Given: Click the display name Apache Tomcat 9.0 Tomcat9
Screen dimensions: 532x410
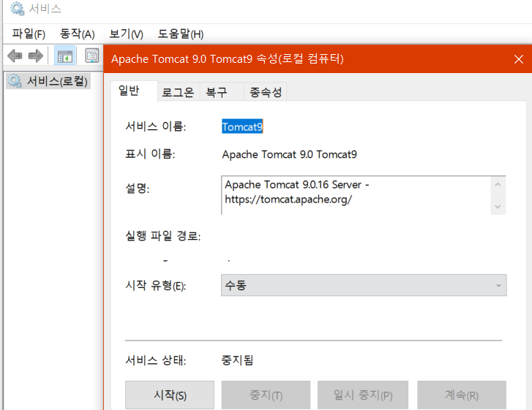Looking at the screenshot, I should [x=289, y=154].
